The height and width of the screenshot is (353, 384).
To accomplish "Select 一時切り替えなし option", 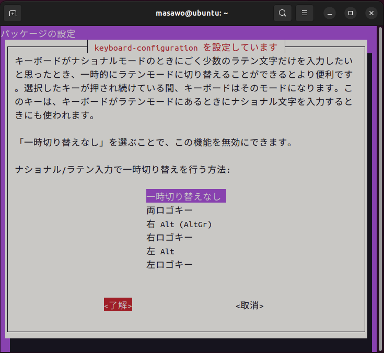I will [x=186, y=196].
